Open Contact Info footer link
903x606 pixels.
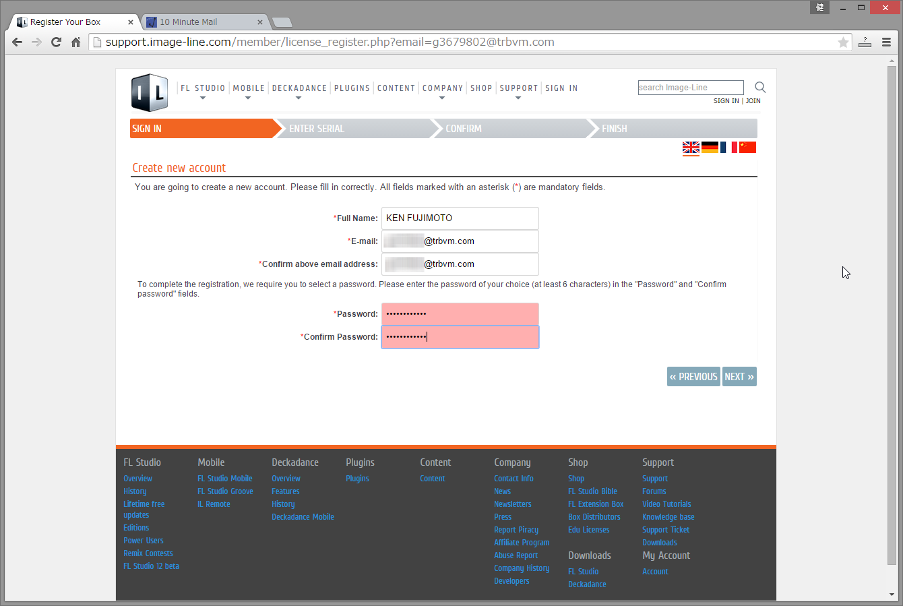[x=513, y=479]
